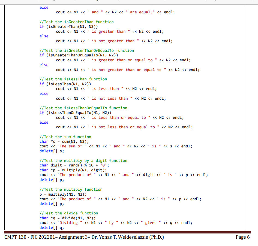The image size is (258, 246).
Task: Click the "Page 6" footer label
Action: [x=243, y=237]
